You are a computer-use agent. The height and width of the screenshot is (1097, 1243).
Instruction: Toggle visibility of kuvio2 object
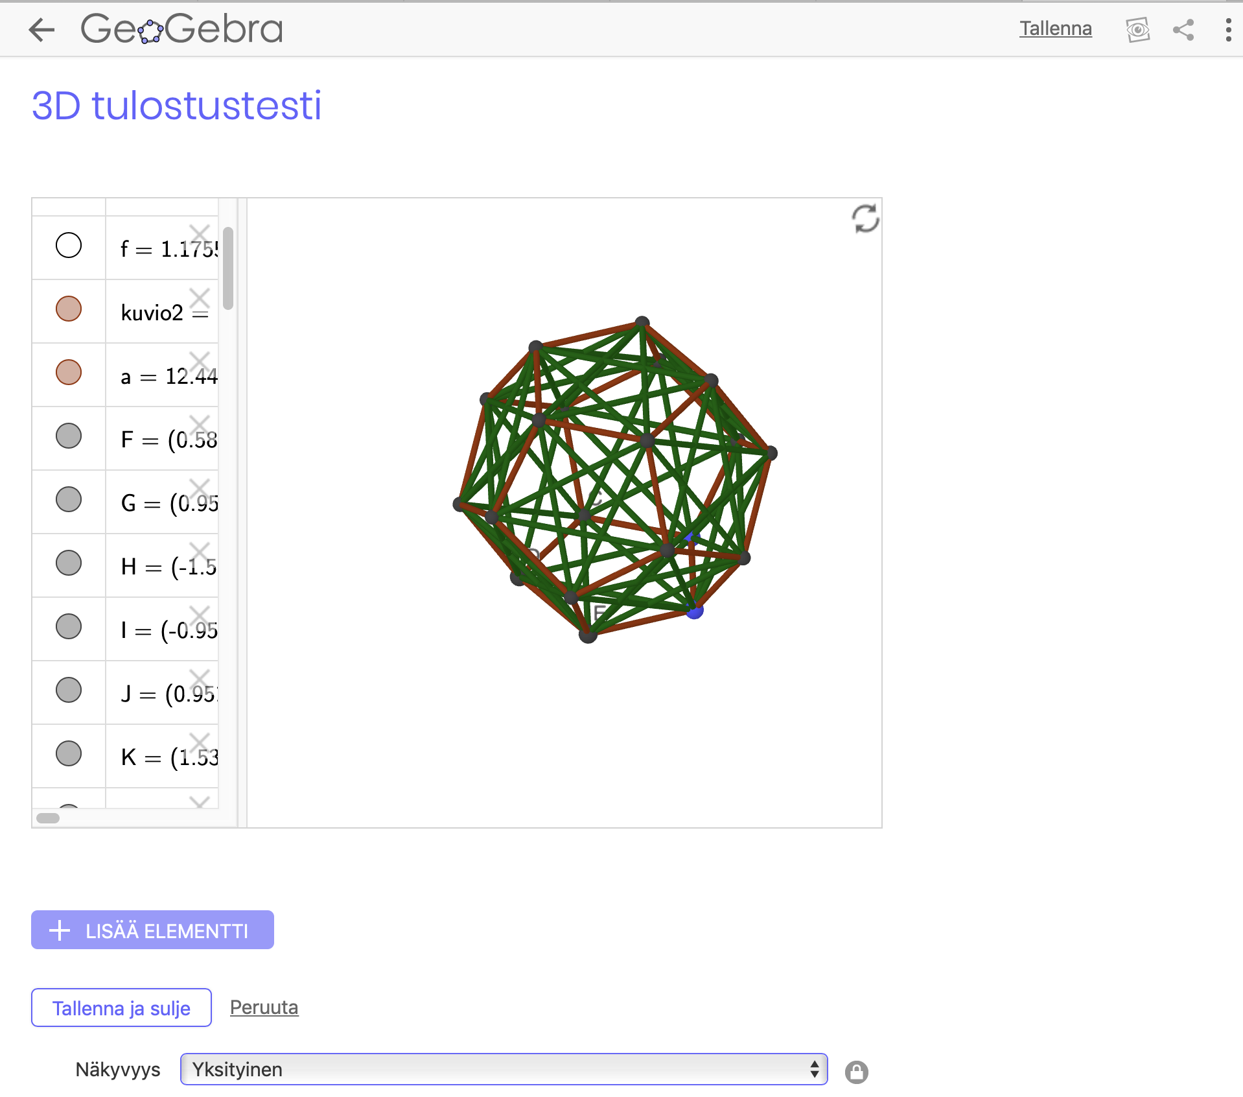point(69,309)
